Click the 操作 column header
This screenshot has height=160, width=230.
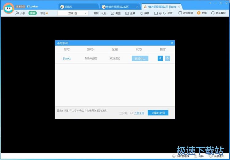[x=163, y=49]
